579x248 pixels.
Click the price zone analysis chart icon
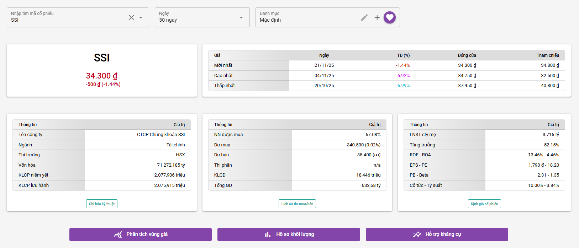(x=118, y=234)
